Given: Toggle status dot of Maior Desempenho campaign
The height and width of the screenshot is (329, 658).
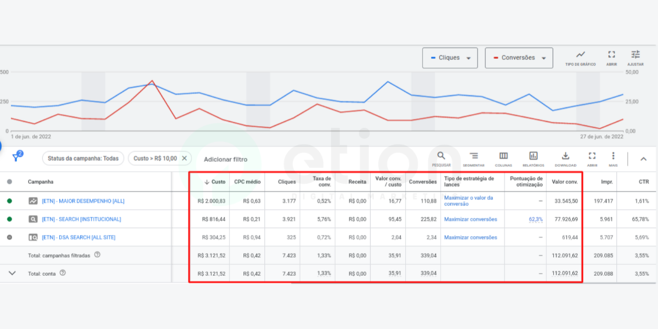Looking at the screenshot, I should point(9,201).
